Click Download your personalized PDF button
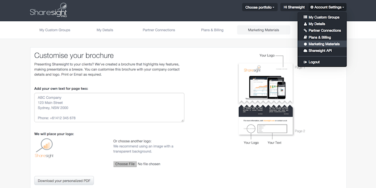Screen dimensions: 376x188 tap(64, 181)
